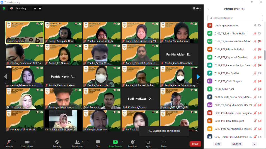The height and width of the screenshot is (149, 266).
Task: Expand audio options arrow beside Unmute
Action: pyautogui.click(x=15, y=142)
